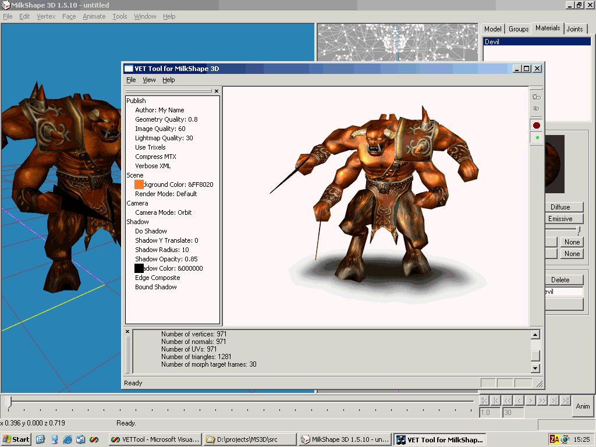
Task: Click the orange Background Color swatch
Action: coord(139,185)
